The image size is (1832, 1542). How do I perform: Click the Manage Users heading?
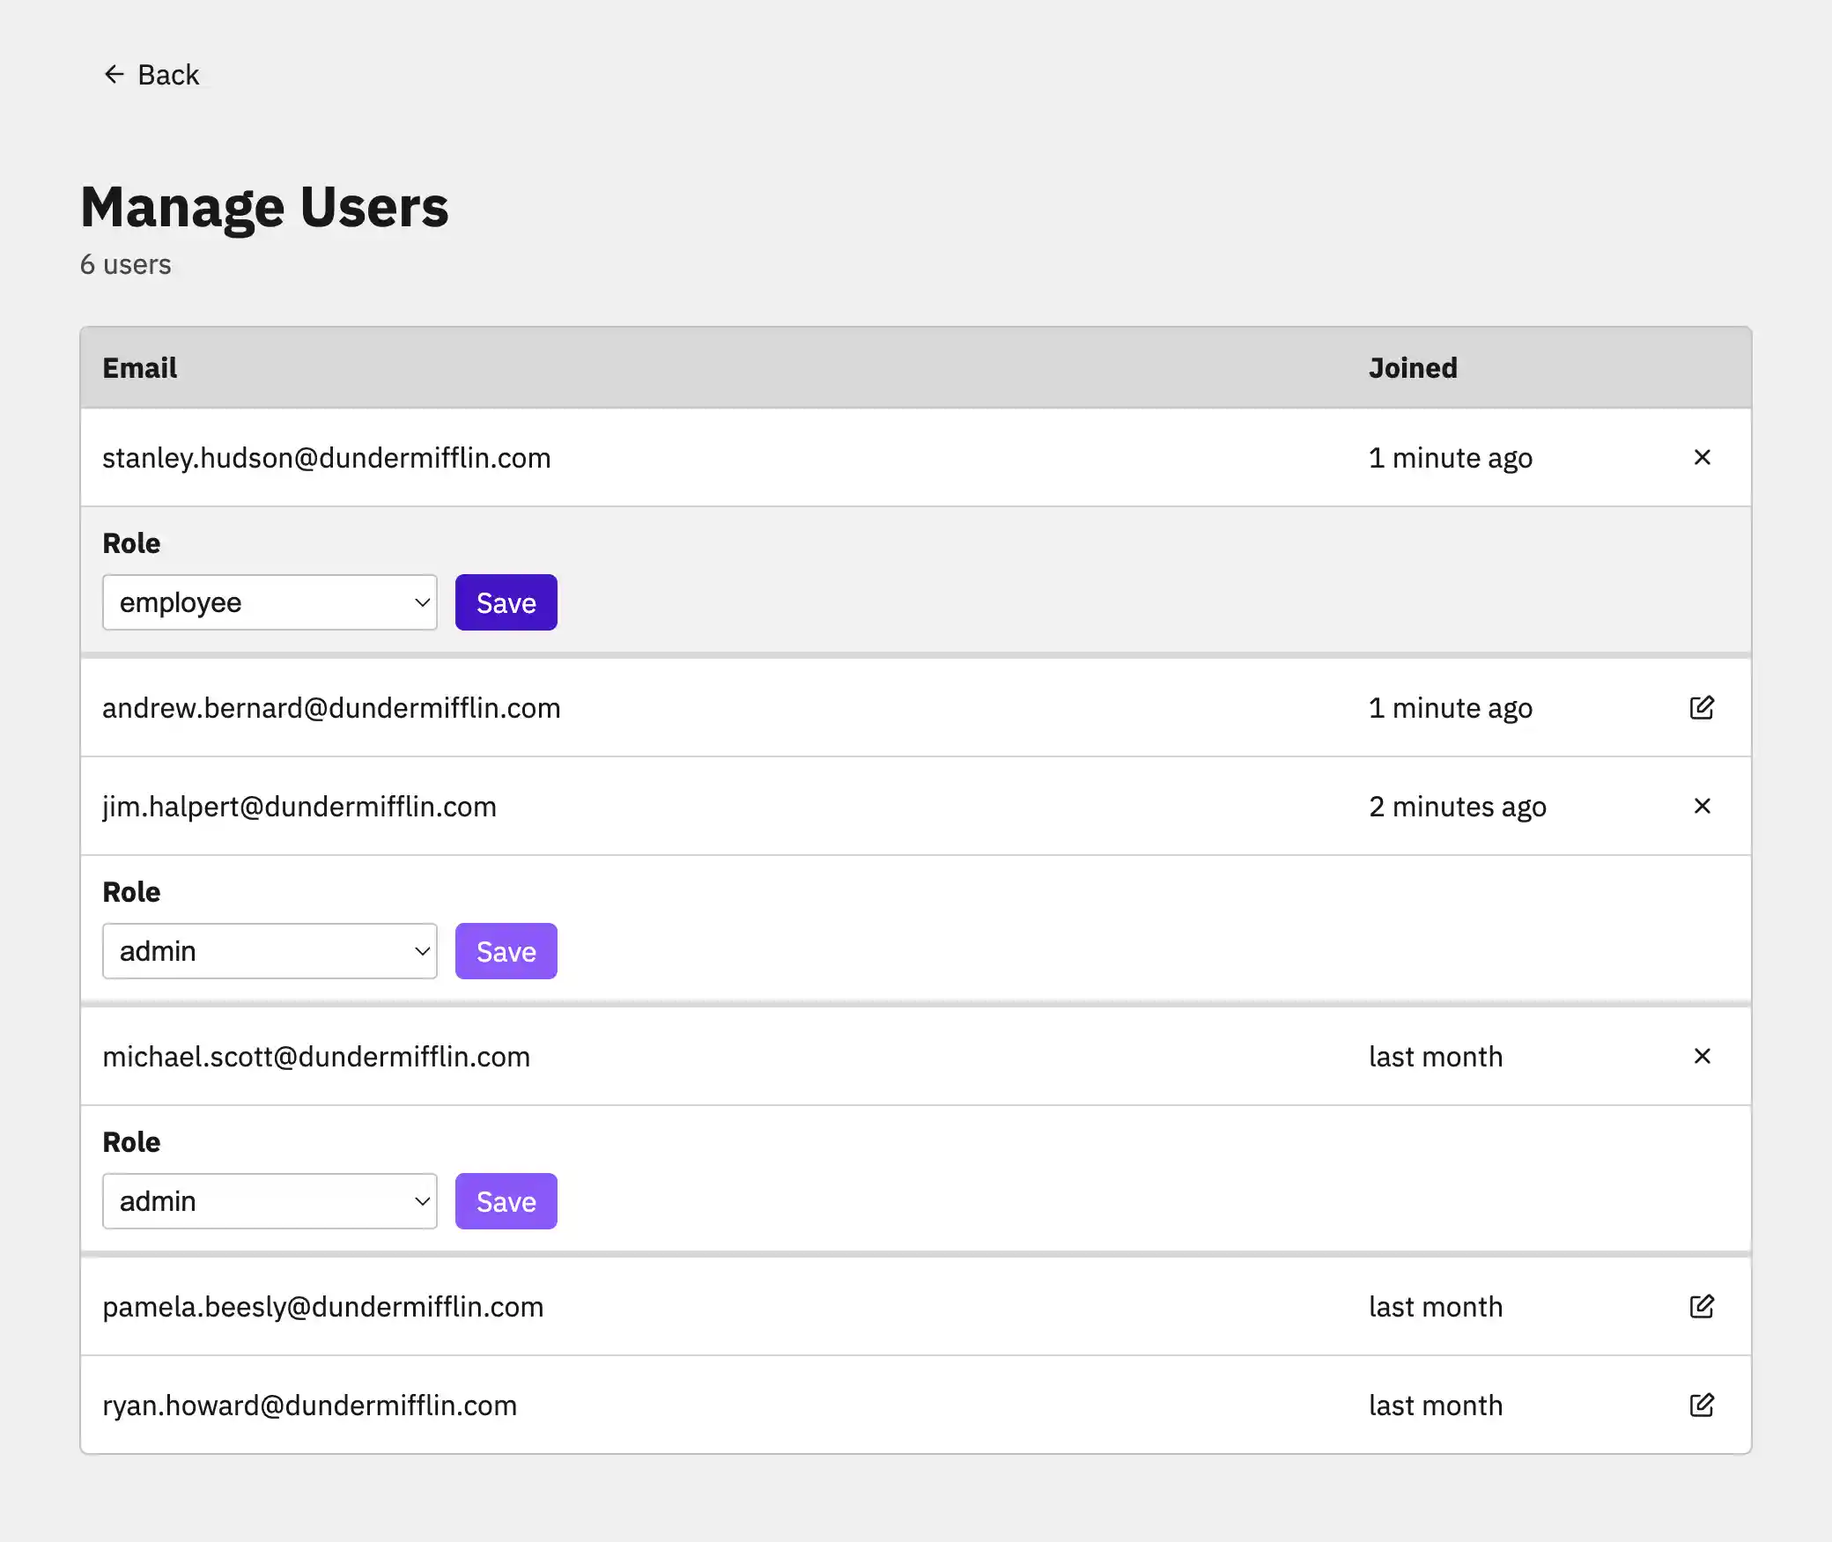[x=264, y=208]
